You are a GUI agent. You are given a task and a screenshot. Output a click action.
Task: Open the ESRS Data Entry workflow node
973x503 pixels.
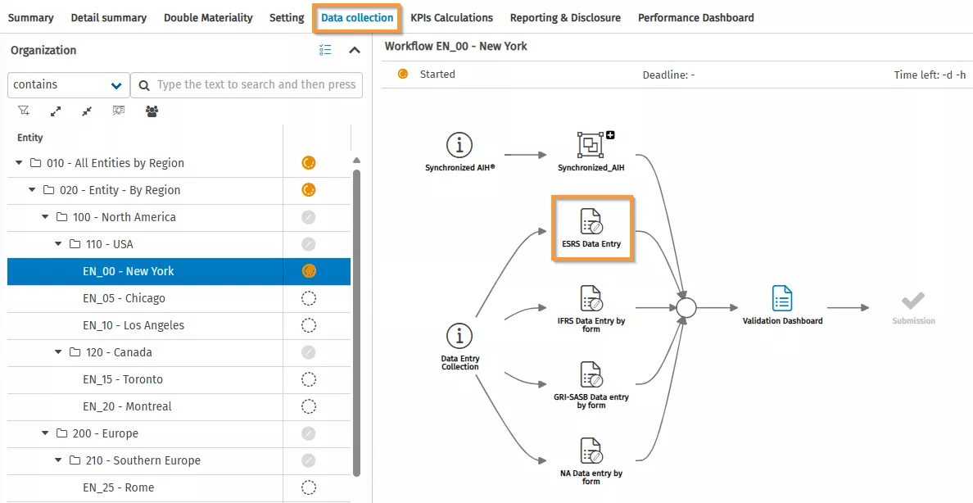591,227
